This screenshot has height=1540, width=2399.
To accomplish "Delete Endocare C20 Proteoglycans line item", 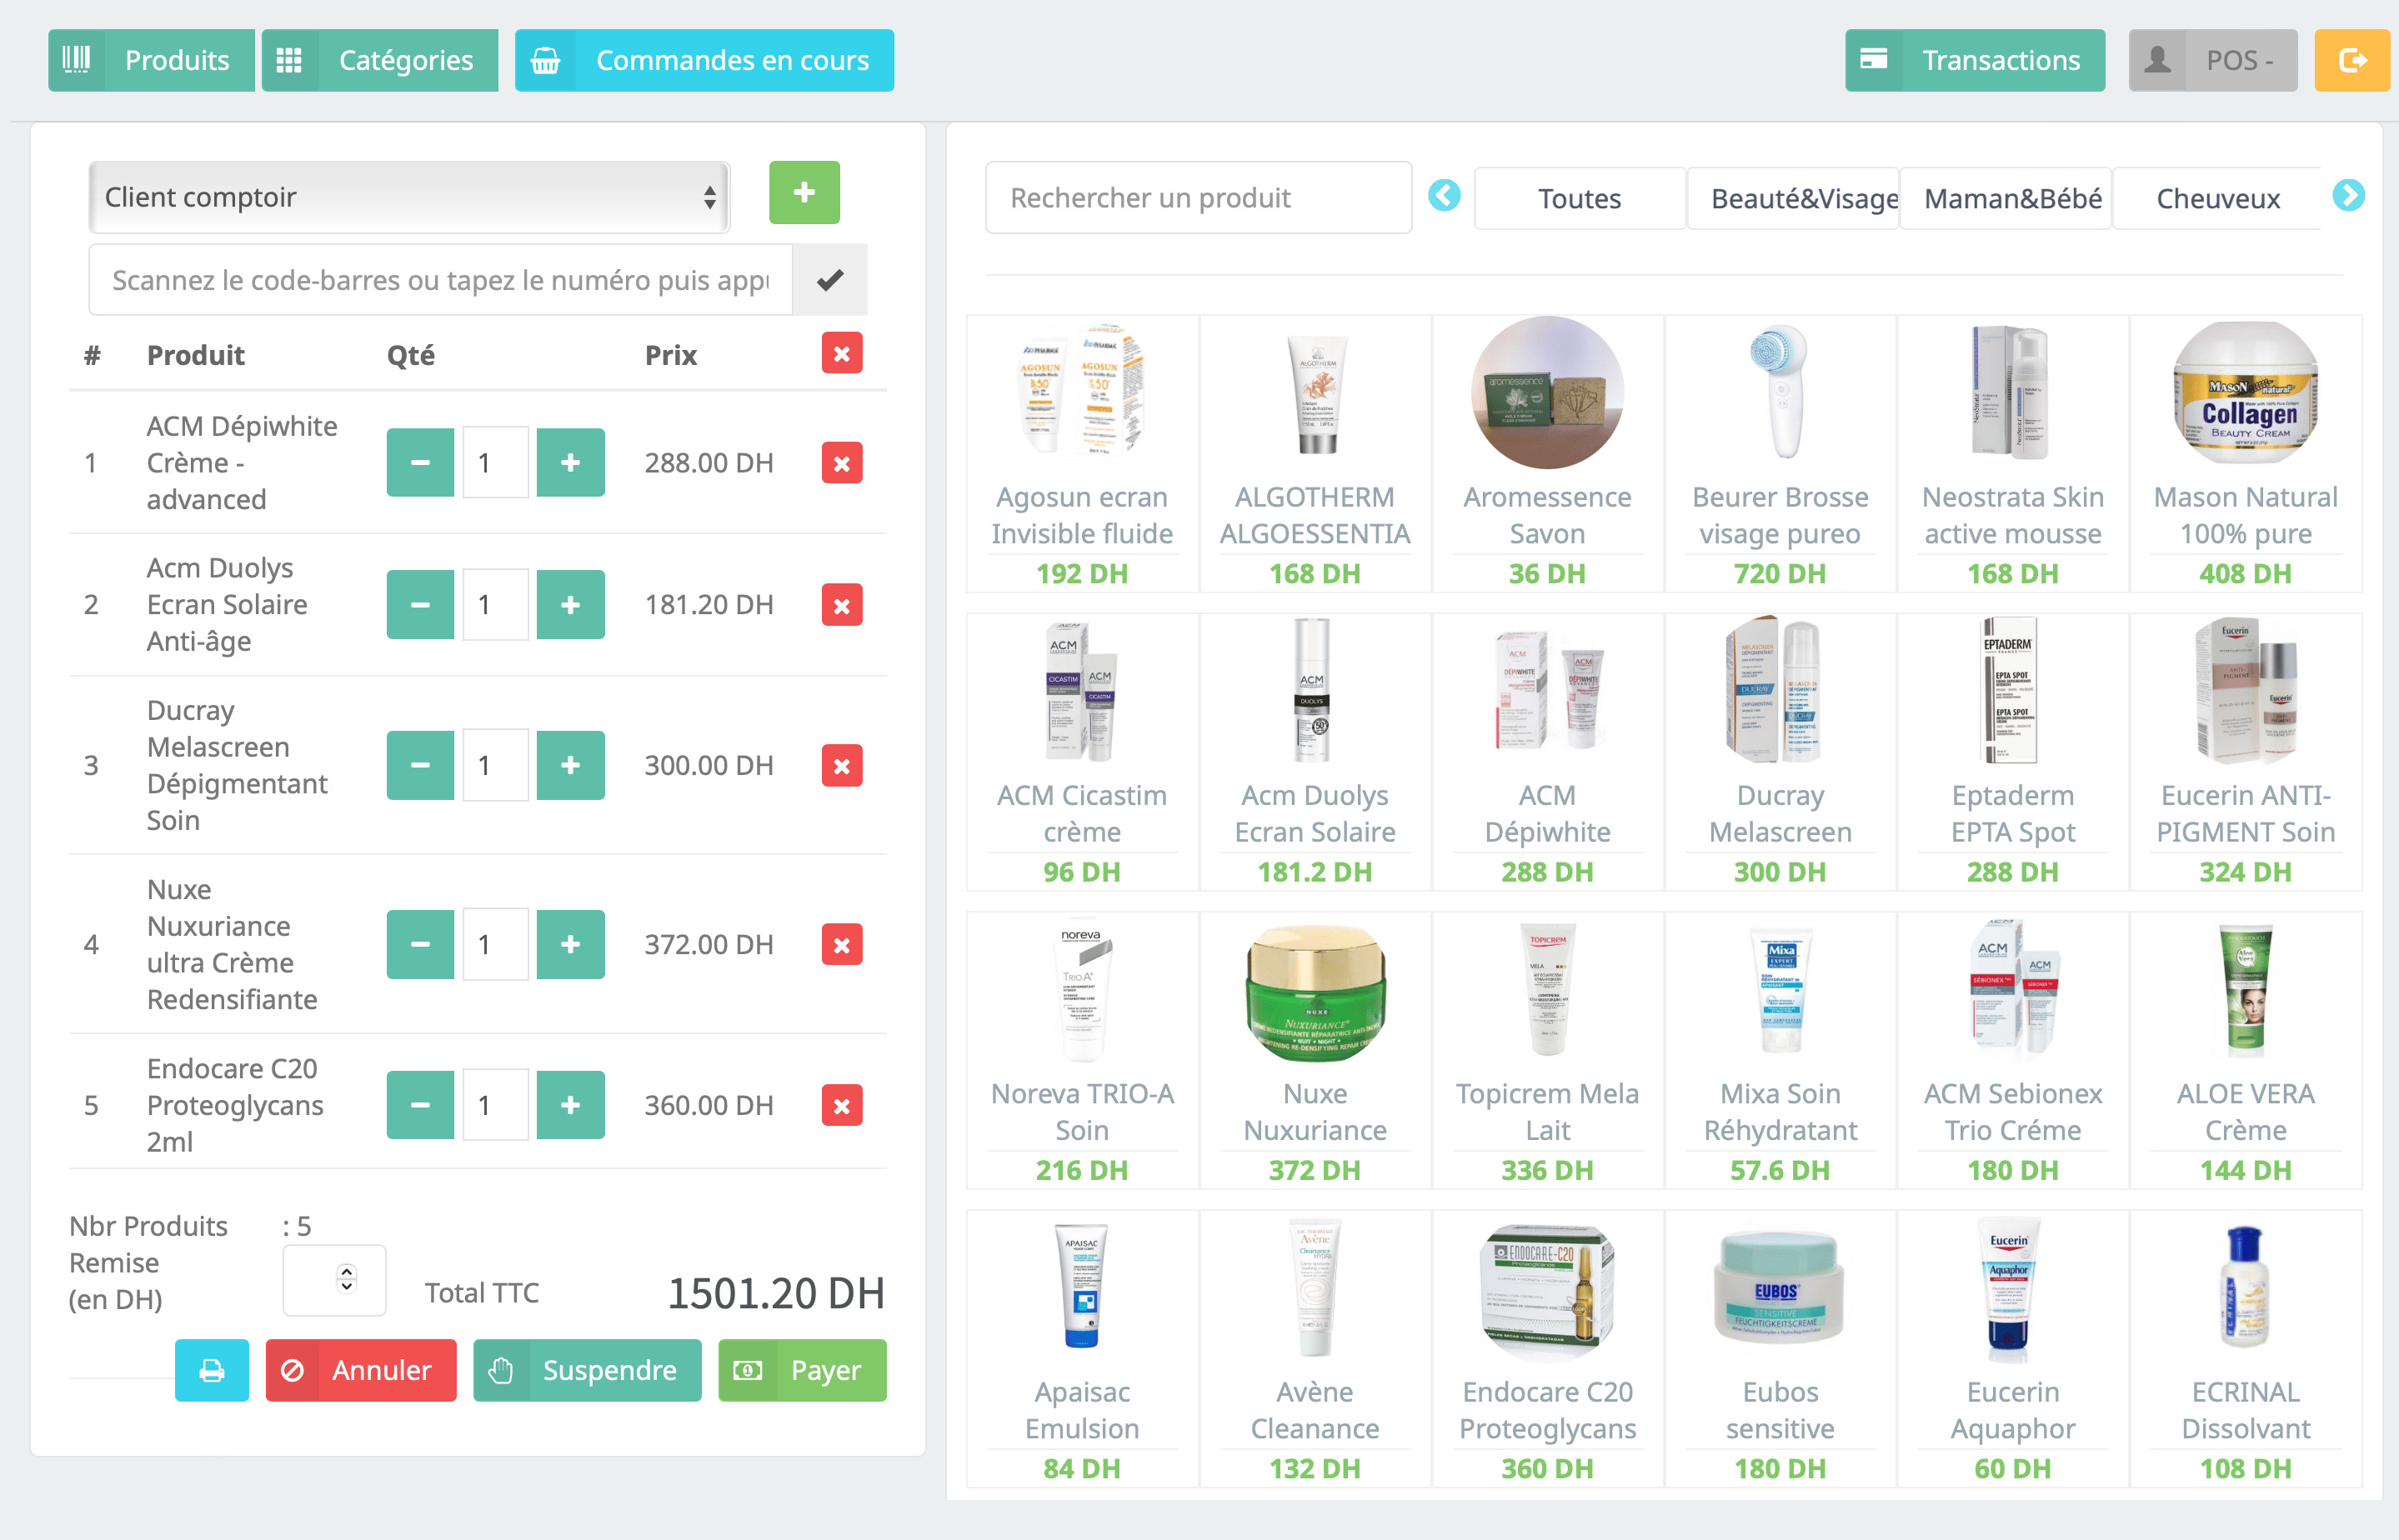I will pyautogui.click(x=841, y=1105).
